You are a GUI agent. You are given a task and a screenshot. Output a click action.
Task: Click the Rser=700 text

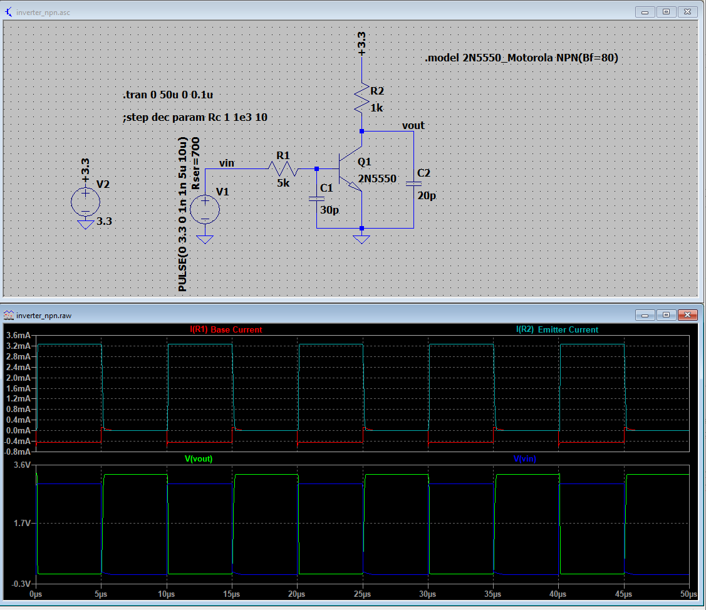pos(195,163)
